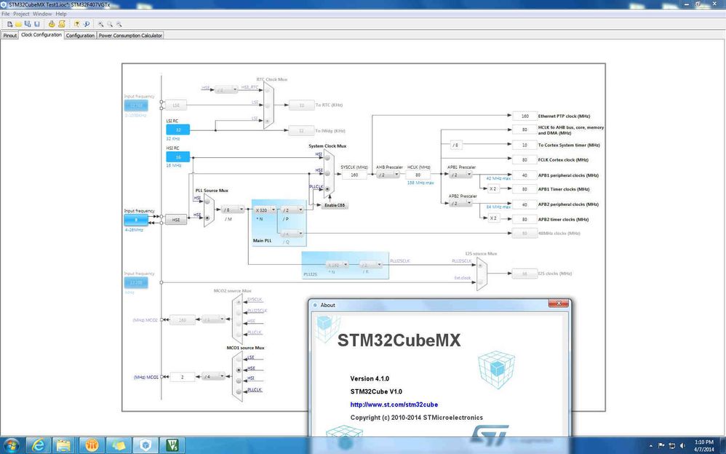Click the Generate Report toolbar icon
The width and height of the screenshot is (726, 454).
(52, 23)
